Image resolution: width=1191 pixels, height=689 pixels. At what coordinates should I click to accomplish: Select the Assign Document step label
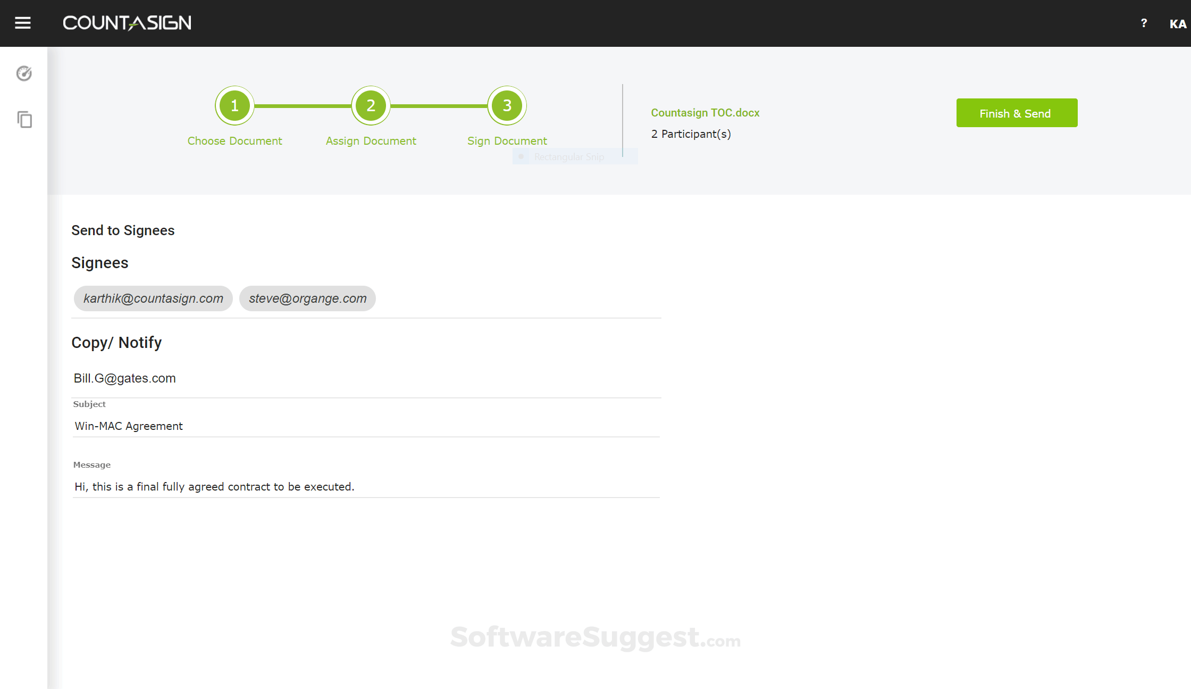pos(371,141)
